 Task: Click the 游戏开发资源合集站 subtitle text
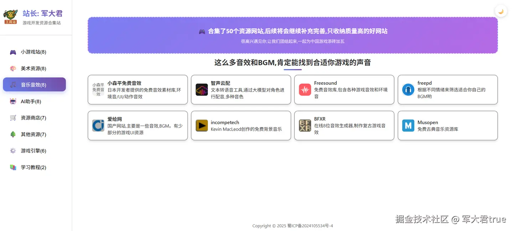point(42,23)
